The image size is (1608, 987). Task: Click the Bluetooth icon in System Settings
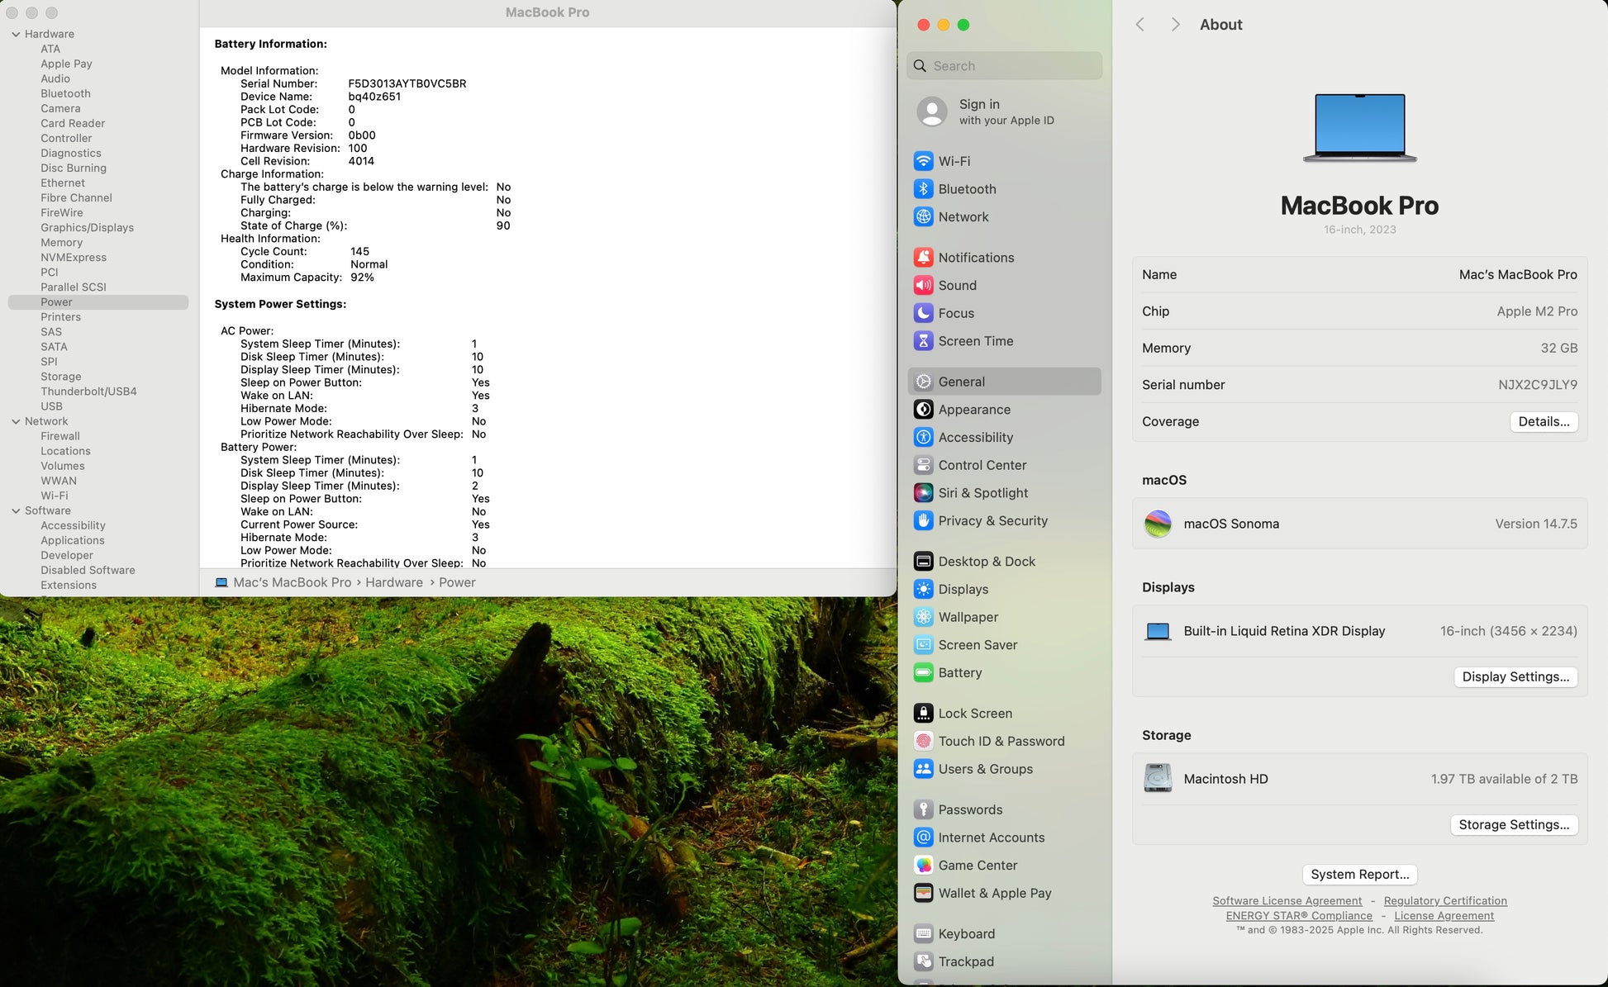(923, 189)
